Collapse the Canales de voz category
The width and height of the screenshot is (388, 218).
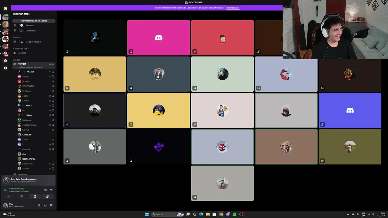[21, 48]
